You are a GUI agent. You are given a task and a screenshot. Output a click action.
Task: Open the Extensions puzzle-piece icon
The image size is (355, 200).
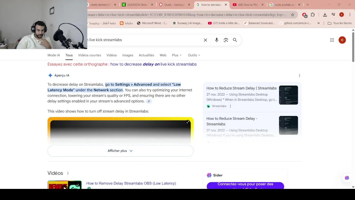(313, 15)
